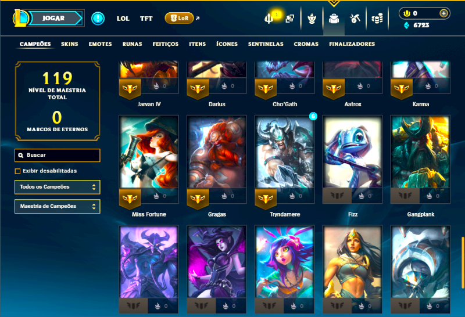Click the League logo emblem icon
Screen dimensions: 465x317
tap(20, 18)
